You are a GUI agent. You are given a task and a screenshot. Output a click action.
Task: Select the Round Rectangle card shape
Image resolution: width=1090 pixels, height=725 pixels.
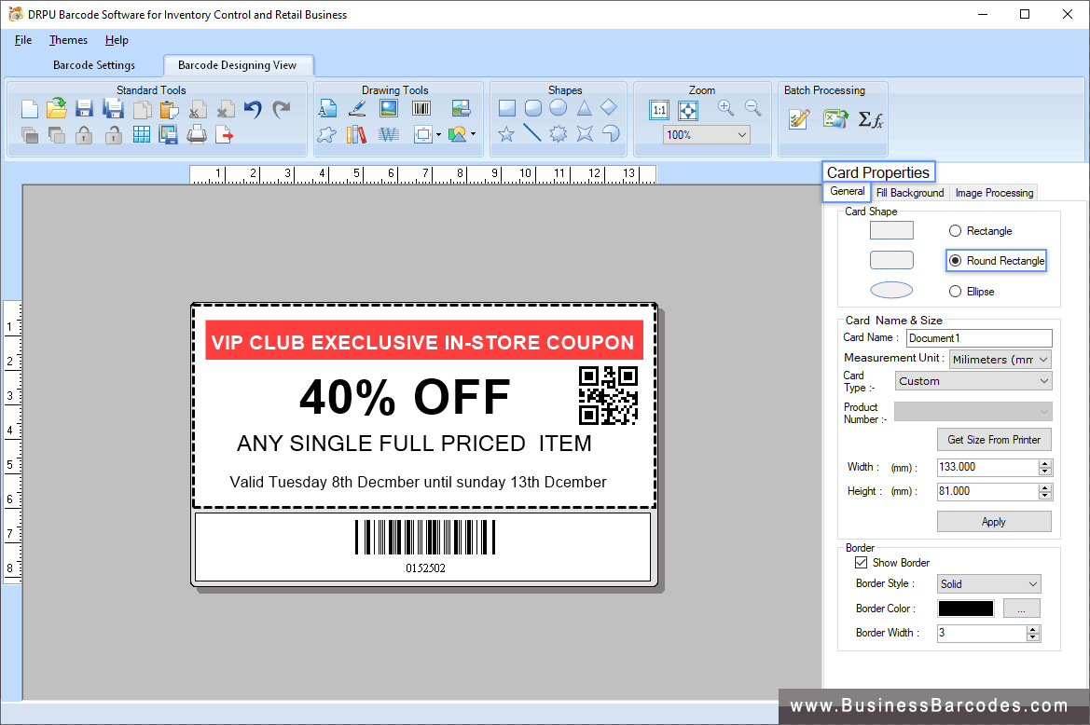955,261
